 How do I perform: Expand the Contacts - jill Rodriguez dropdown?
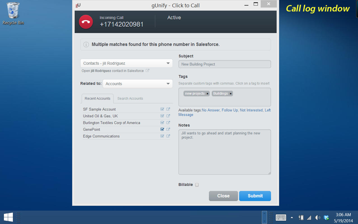pyautogui.click(x=126, y=63)
